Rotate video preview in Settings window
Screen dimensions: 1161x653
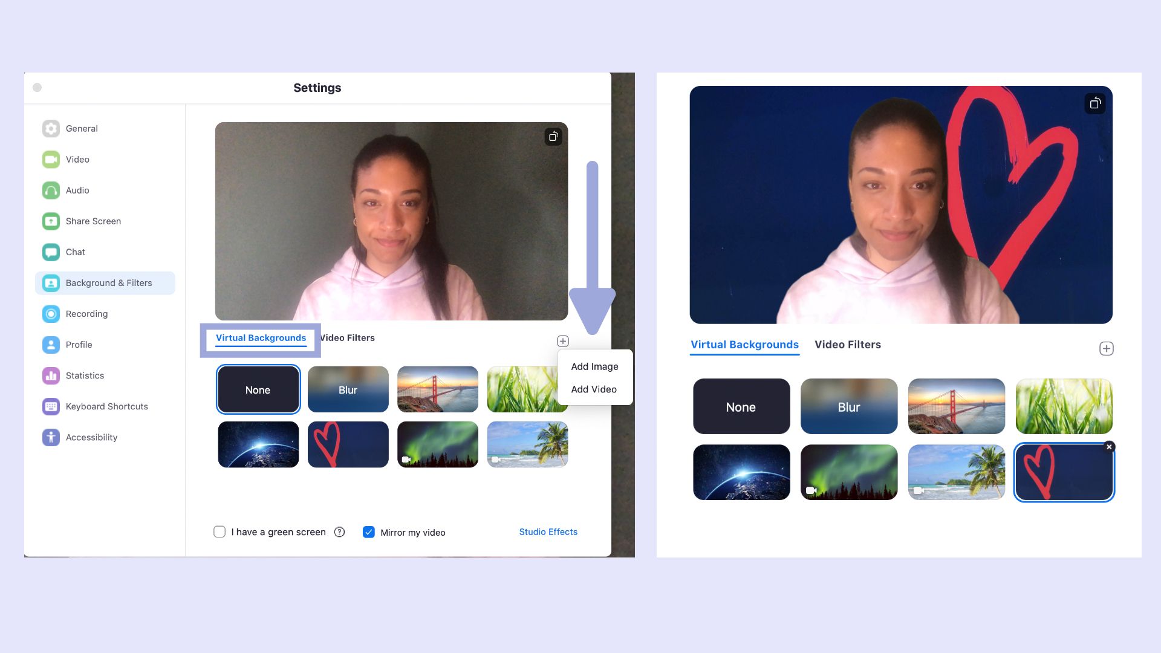[553, 137]
